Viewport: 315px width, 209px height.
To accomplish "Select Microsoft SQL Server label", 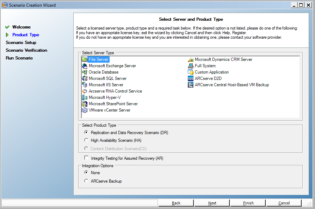I will (107, 78).
